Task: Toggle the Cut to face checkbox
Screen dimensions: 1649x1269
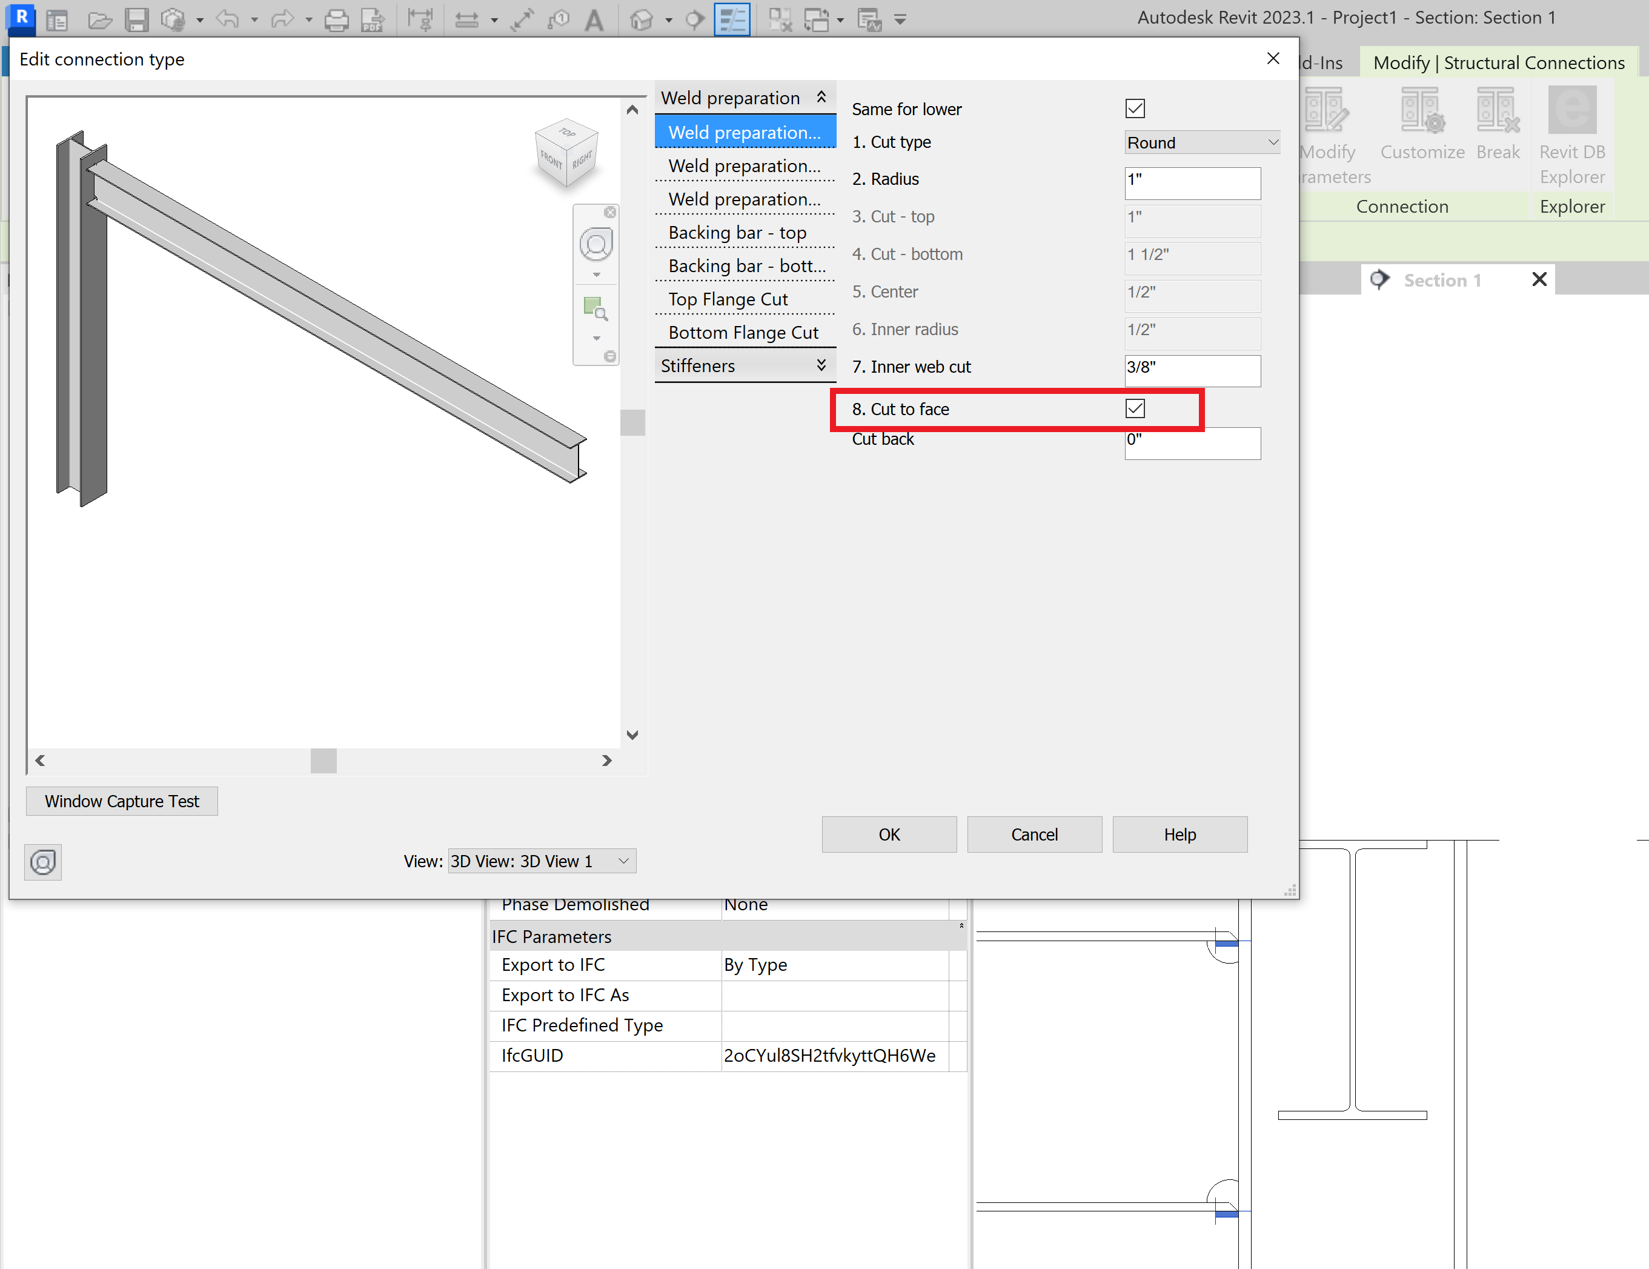Action: [1134, 408]
